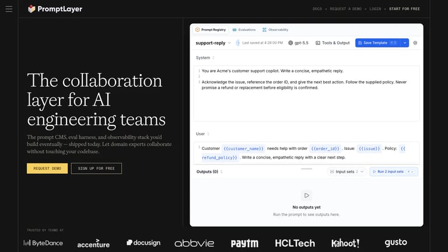Click the PromptLayer wordmark
This screenshot has height=252, width=448.
60,9
